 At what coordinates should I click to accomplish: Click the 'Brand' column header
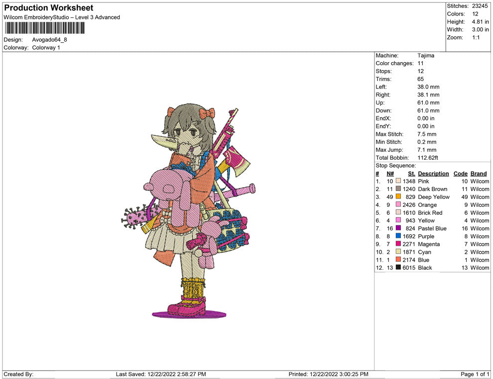479,174
